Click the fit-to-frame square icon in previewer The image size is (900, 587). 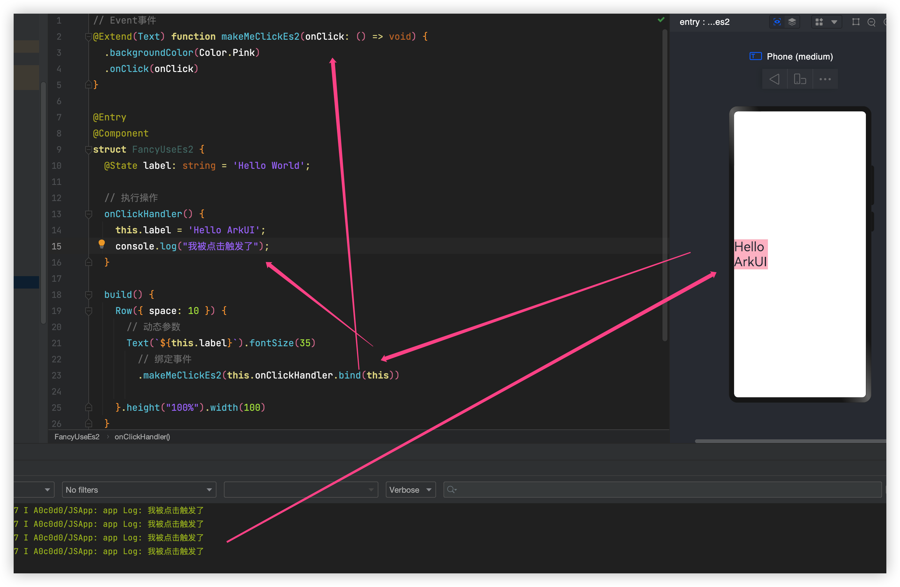(856, 22)
